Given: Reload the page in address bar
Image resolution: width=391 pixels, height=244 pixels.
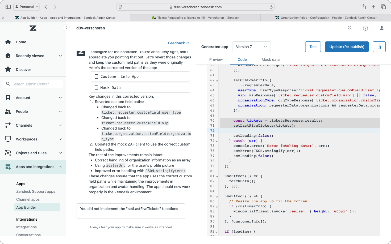Looking at the screenshot, I should click(x=271, y=7).
